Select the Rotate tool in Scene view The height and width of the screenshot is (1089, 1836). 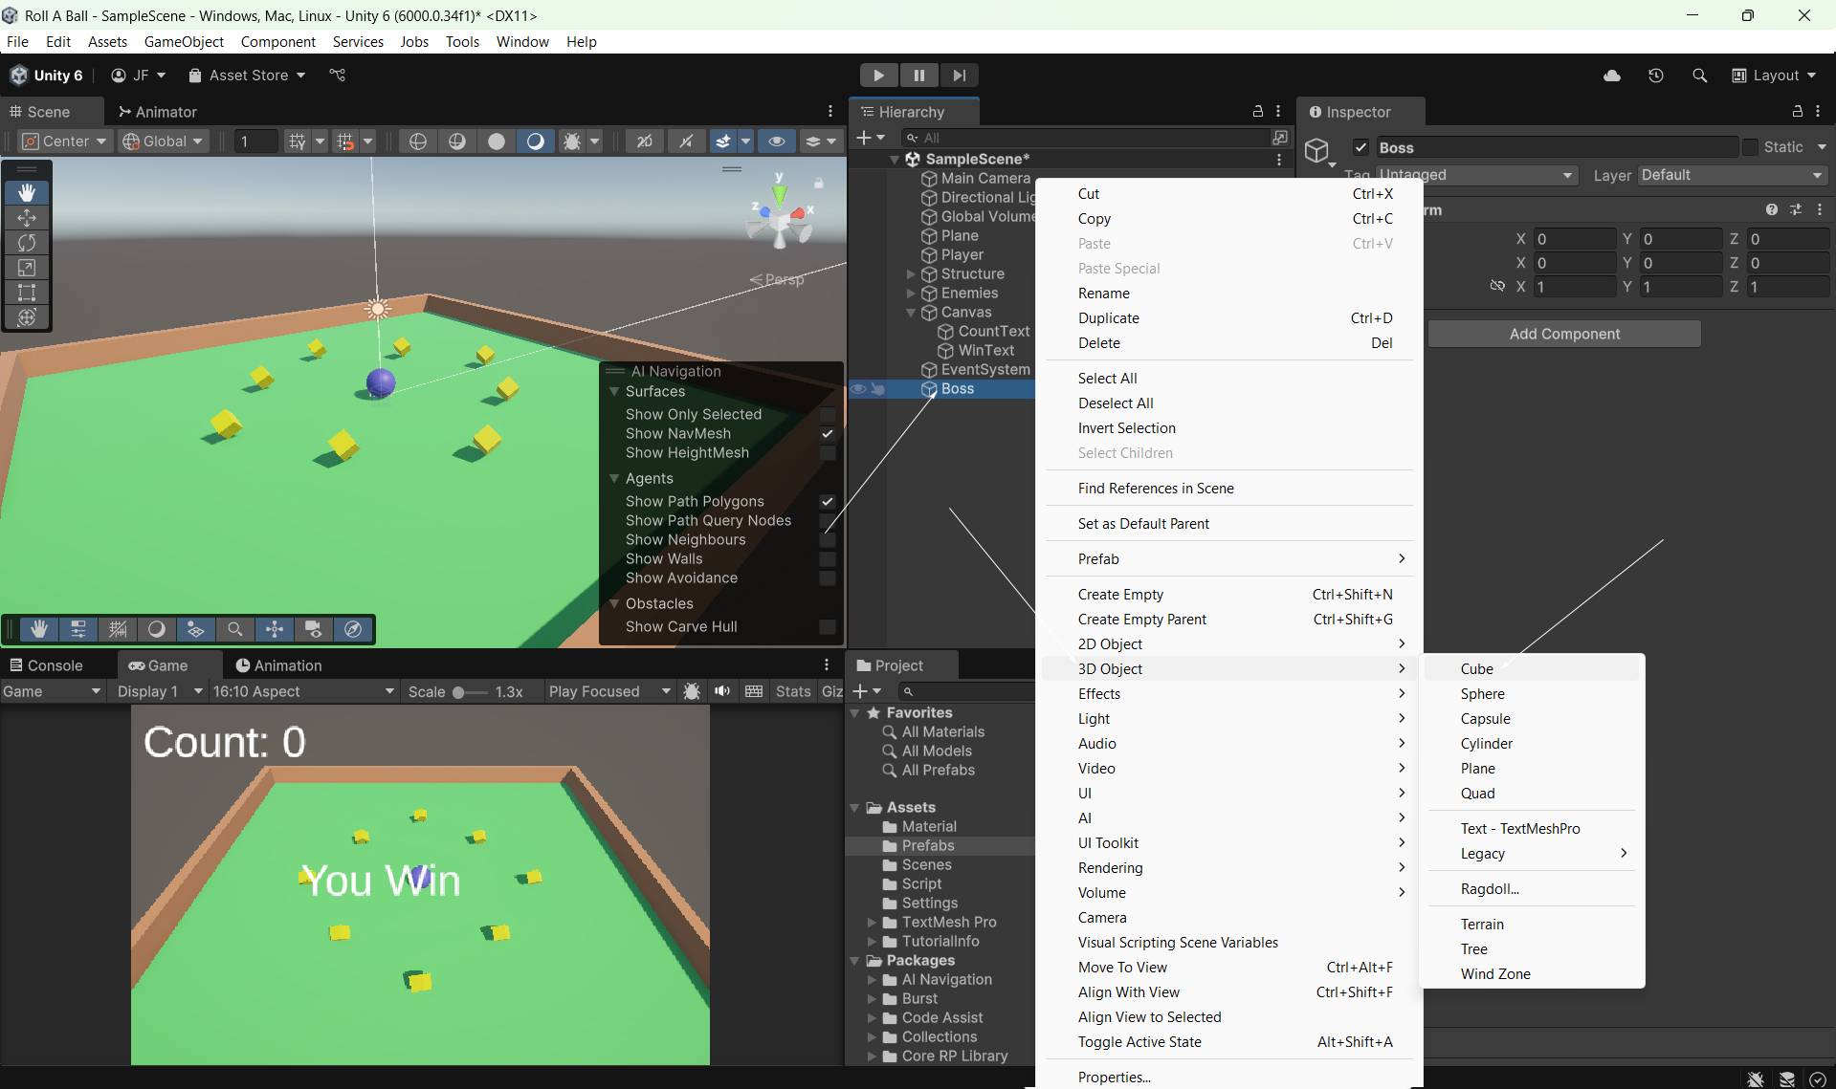27,243
